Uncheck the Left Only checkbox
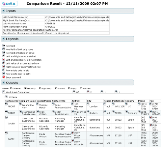This screenshot has width=162, height=148. [26, 88]
